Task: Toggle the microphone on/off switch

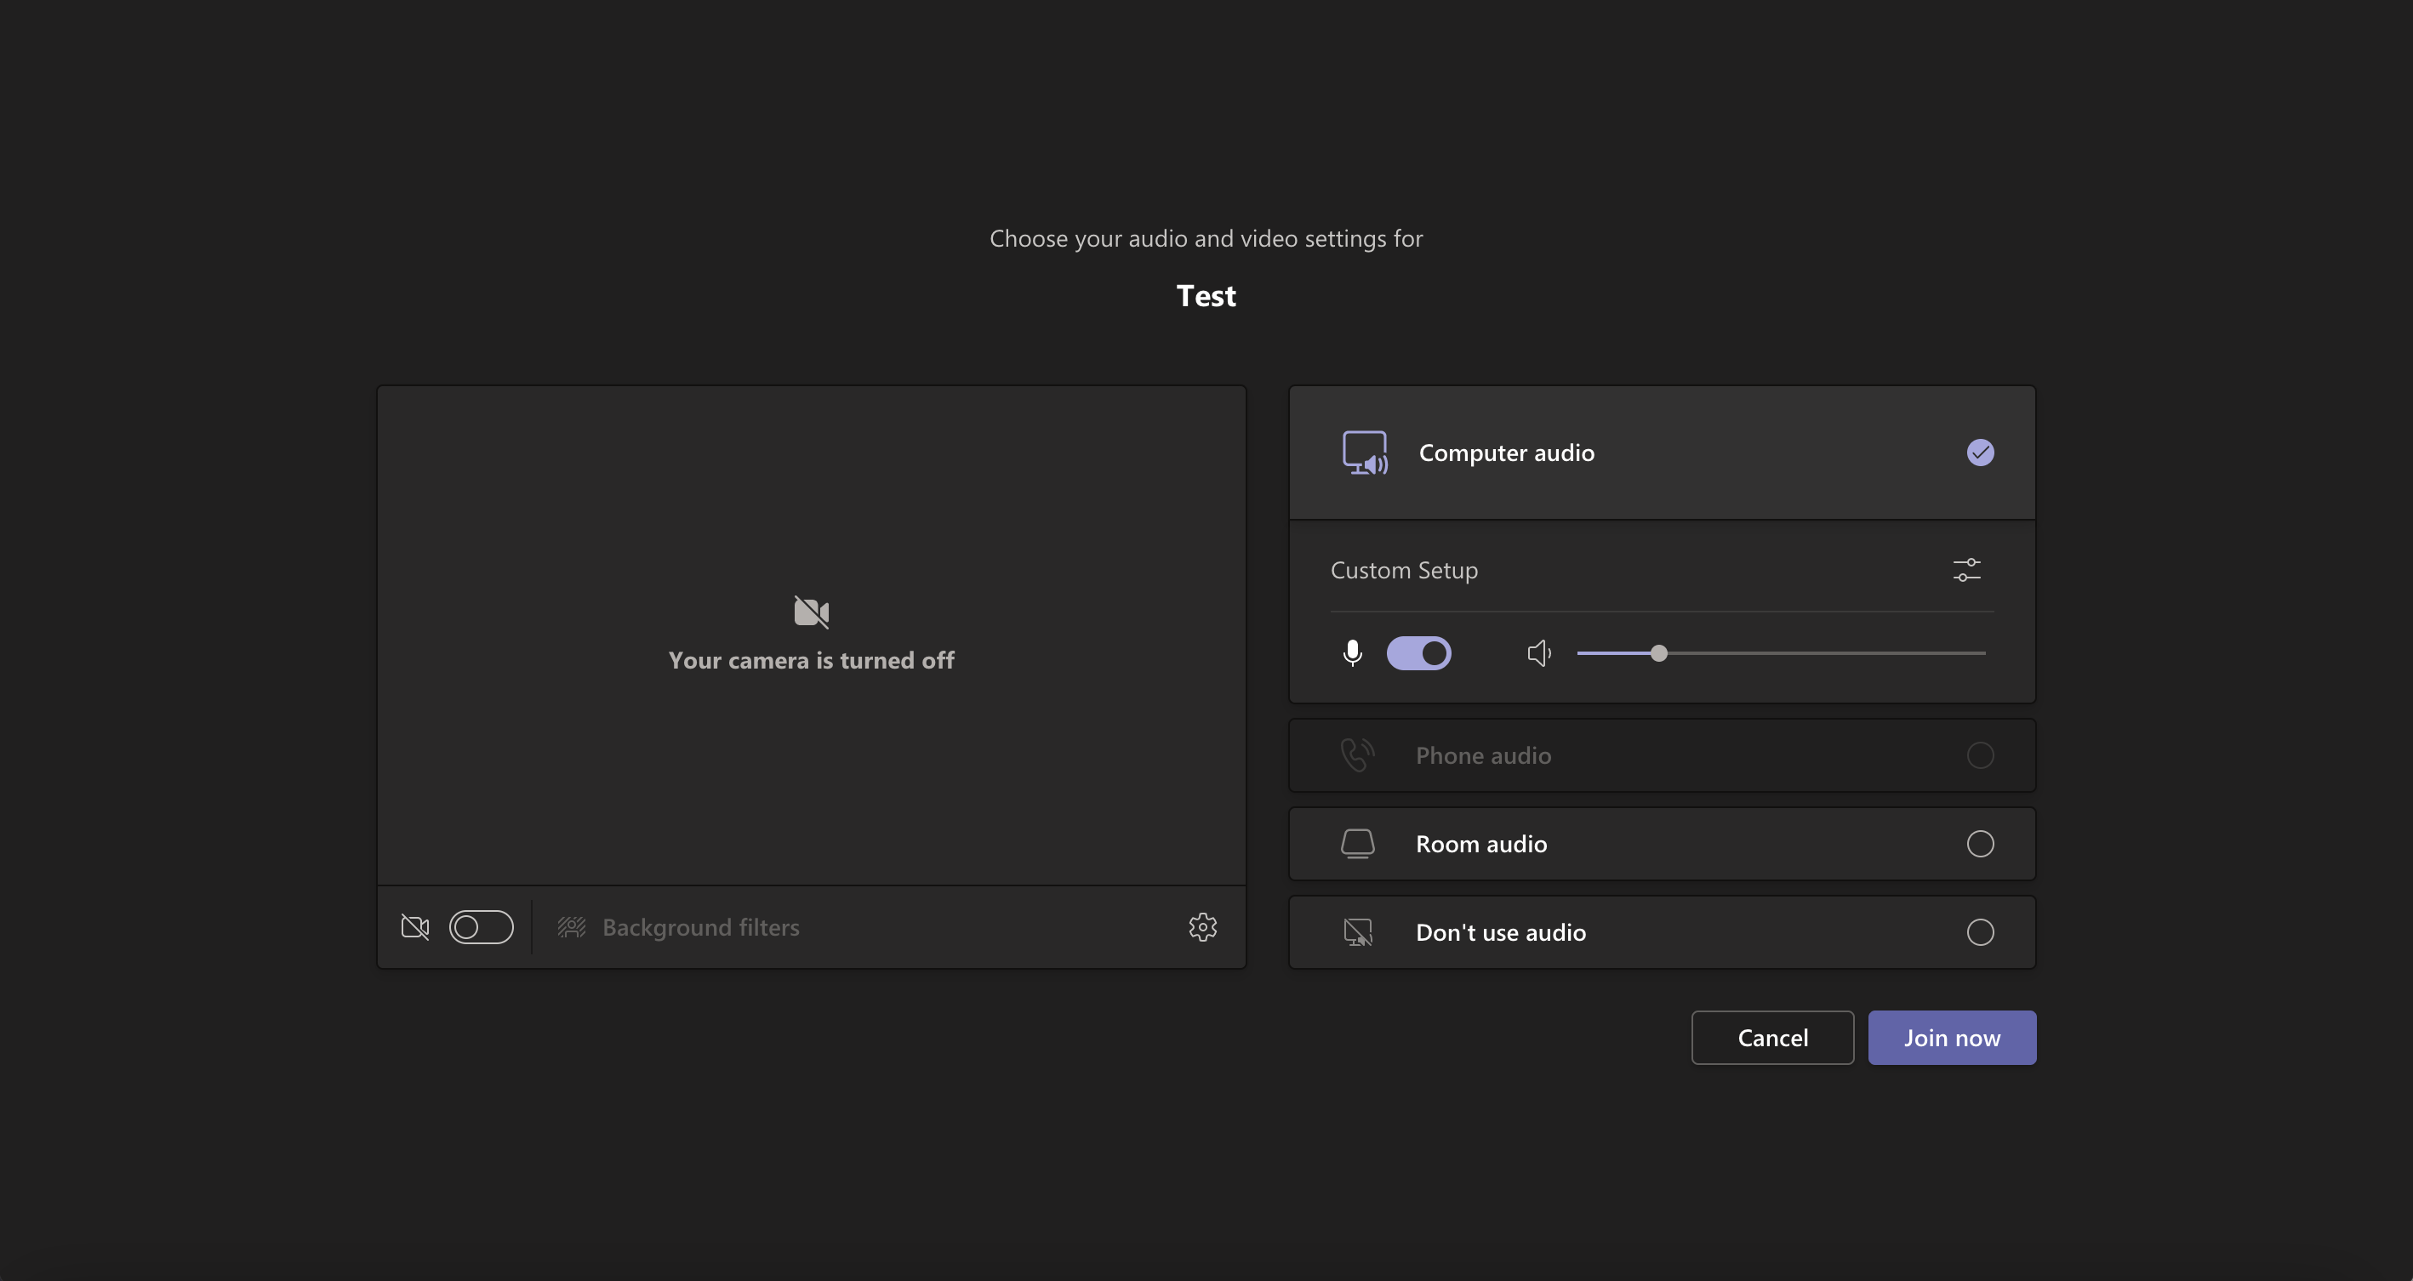Action: tap(1418, 652)
